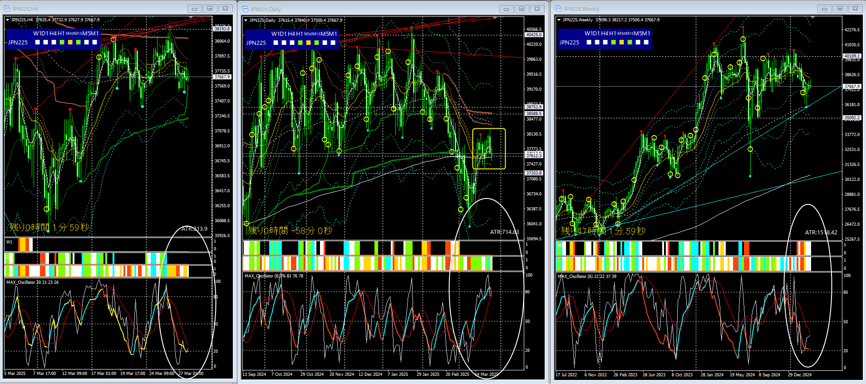866x384 pixels.
Task: Click the M1 signal square in H4 window
Action: pos(95,42)
